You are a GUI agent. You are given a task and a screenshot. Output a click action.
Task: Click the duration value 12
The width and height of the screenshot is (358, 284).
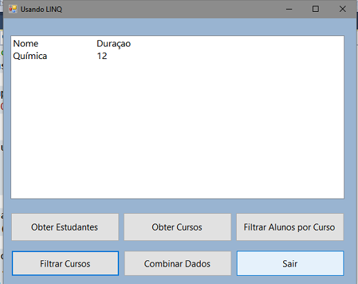pos(102,56)
